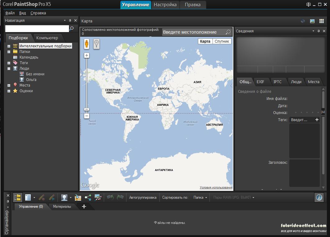330x237 pixels.
Task: Collapse the Люди tree node
Action: coord(9,69)
